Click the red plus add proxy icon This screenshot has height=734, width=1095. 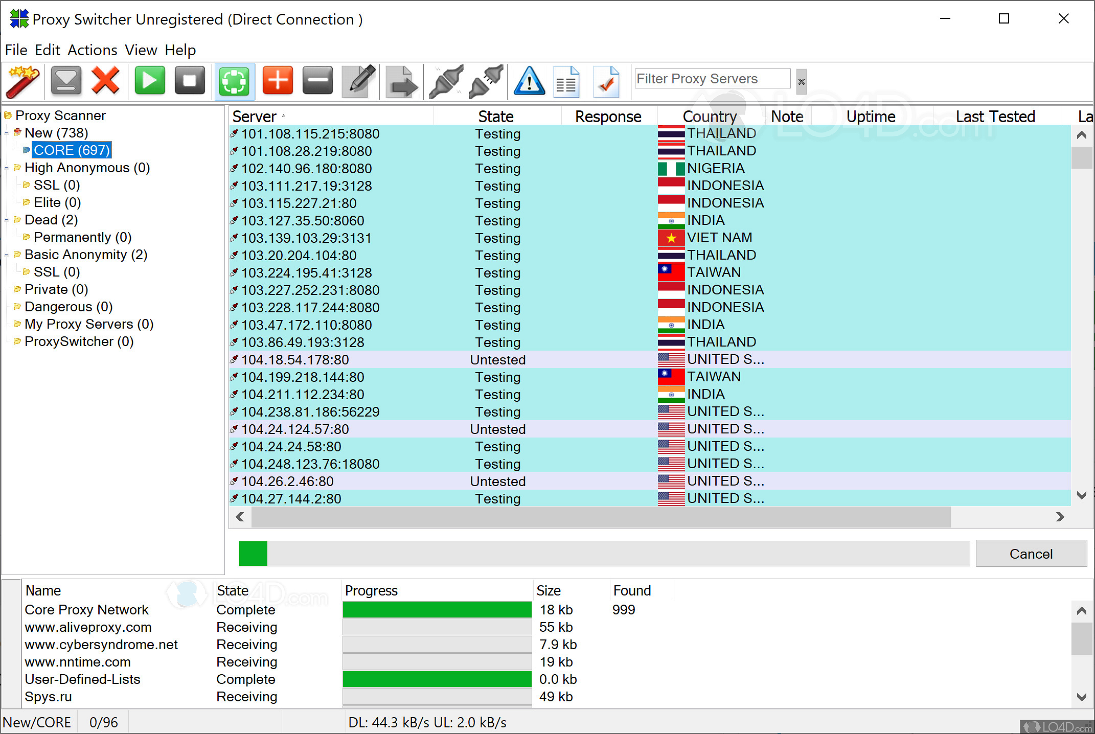tap(278, 81)
